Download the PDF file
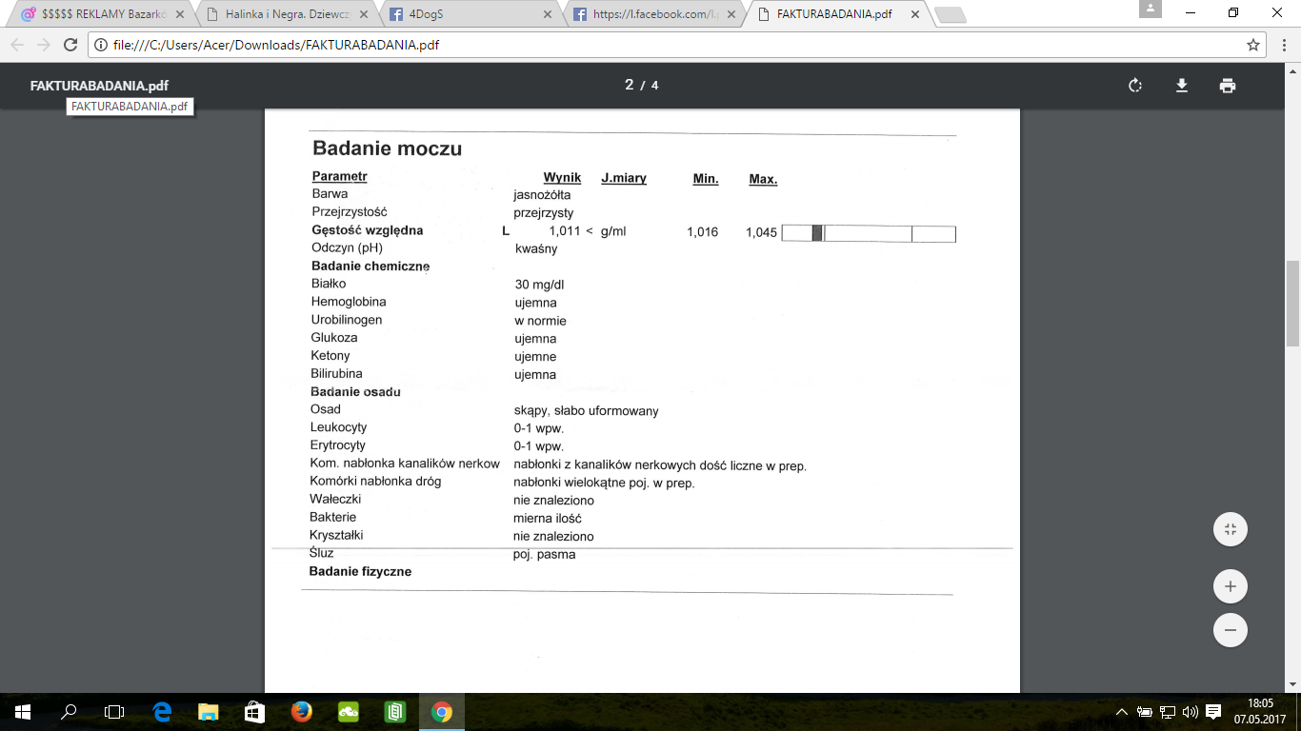The image size is (1301, 731). [1182, 86]
